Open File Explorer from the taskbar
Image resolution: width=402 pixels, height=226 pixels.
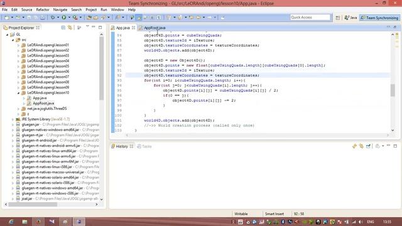[x=24, y=222]
